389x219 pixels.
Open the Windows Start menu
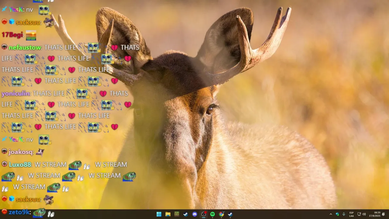pos(159,214)
